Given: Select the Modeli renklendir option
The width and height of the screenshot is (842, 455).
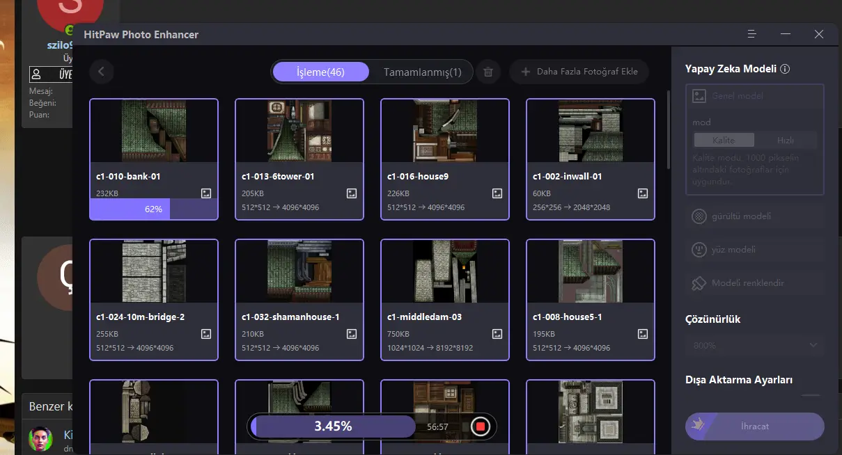Looking at the screenshot, I should (x=754, y=283).
